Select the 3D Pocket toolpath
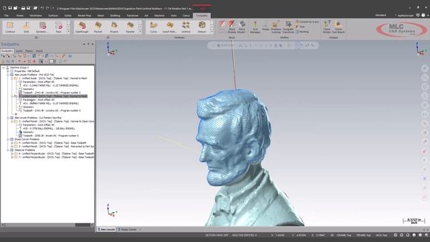Image resolution: width=430 pixels, height=242 pixels. pyautogui.click(x=98, y=27)
